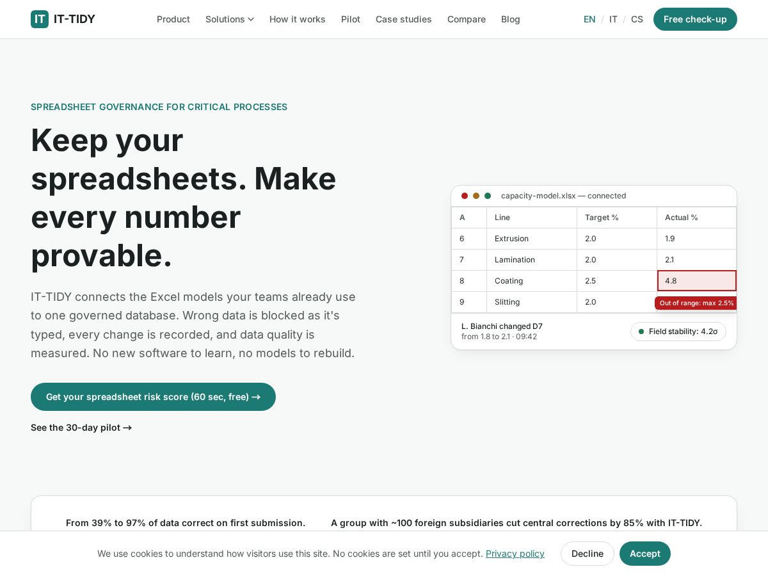Click the IT-TIDY brand name
The height and width of the screenshot is (576, 768).
[74, 19]
